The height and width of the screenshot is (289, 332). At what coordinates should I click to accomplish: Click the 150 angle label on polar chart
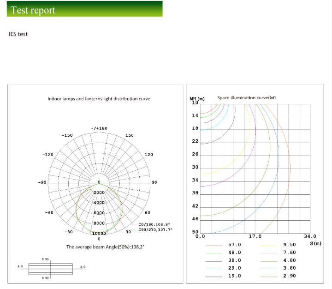[x=130, y=135]
